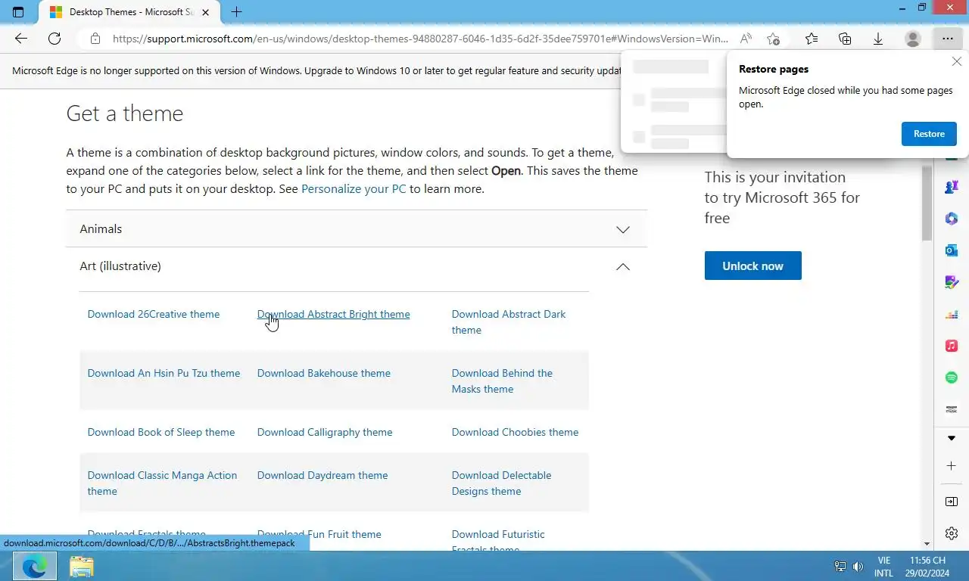Open Outlook in Edge sidebar
969x581 pixels.
click(952, 250)
